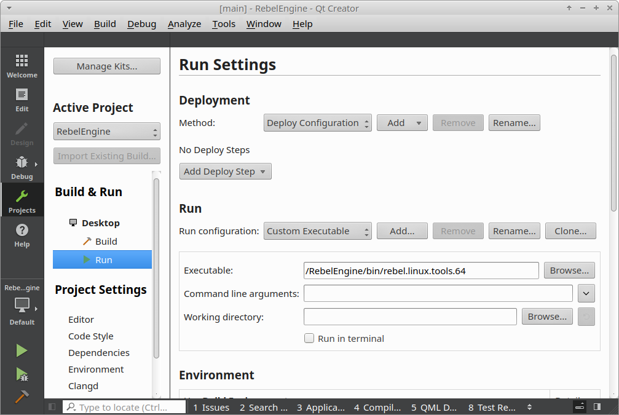Image resolution: width=619 pixels, height=415 pixels.
Task: Click Rename... for run configuration
Action: coord(514,231)
